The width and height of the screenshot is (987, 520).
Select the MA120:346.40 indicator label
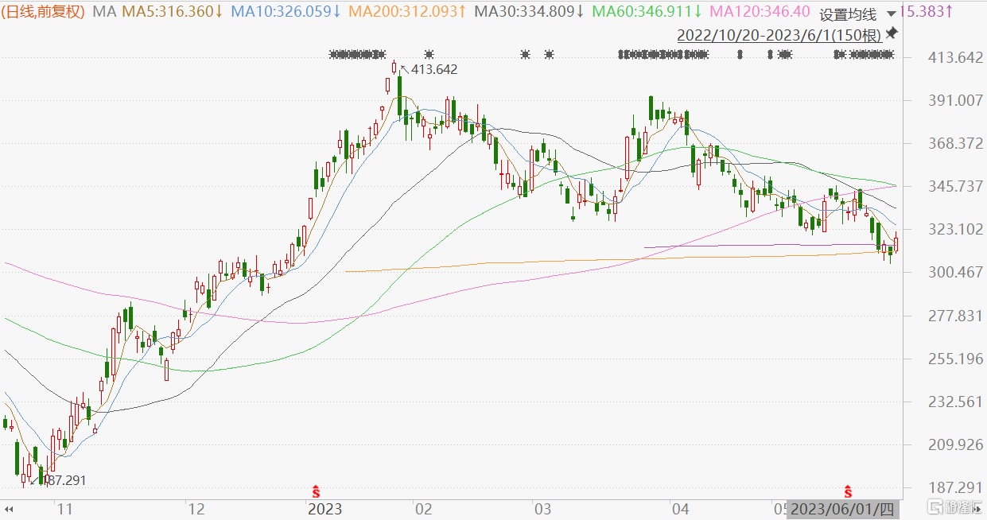760,12
